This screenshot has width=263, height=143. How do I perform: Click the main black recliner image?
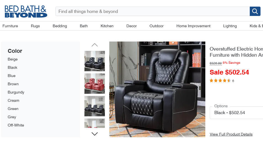pyautogui.click(x=157, y=89)
